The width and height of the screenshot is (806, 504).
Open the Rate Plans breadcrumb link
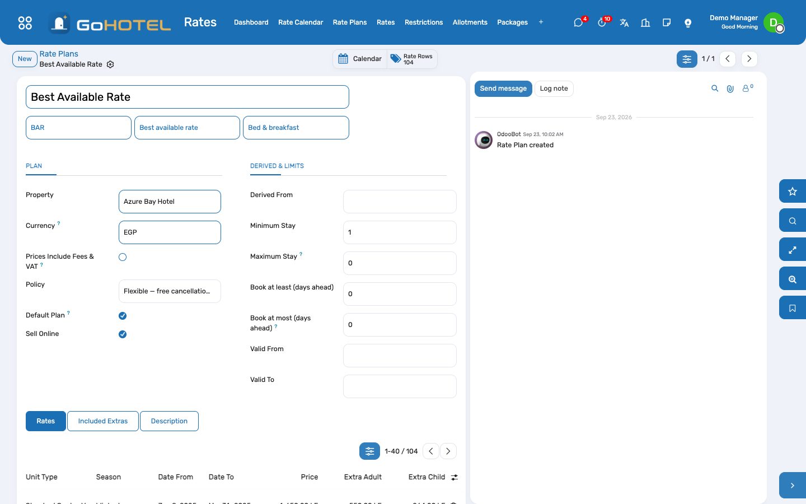point(59,54)
